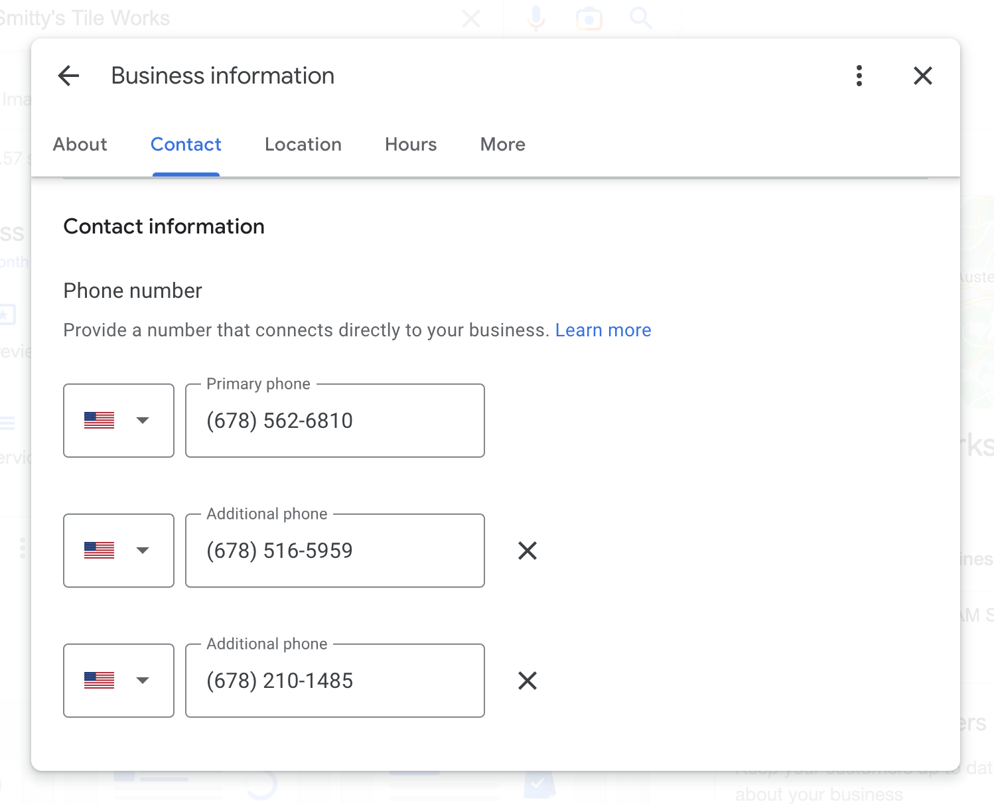Image resolution: width=994 pixels, height=804 pixels.
Task: Remove additional phone (678) 210-1485
Action: [x=528, y=681]
